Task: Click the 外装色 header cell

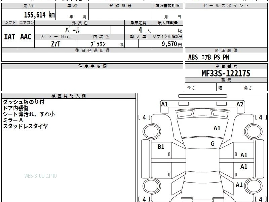Action: pos(79,23)
